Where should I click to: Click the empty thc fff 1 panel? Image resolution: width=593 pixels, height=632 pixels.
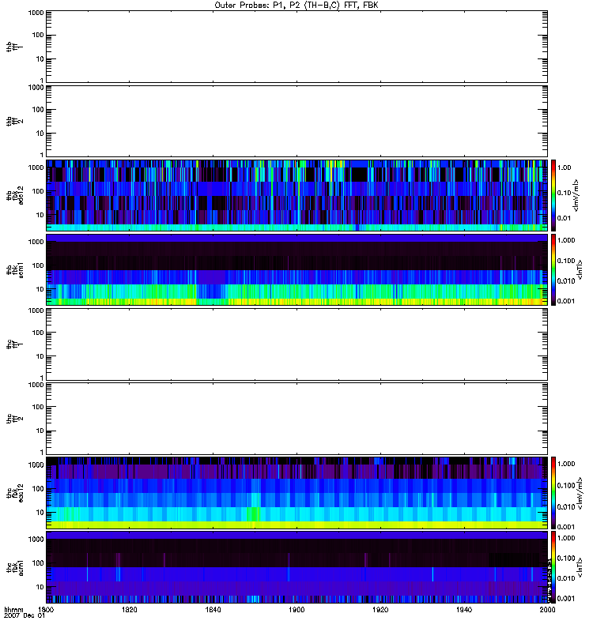tap(296, 344)
